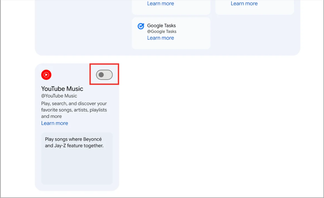
Task: Open Learn more under YouTube Music
Action: (x=55, y=123)
